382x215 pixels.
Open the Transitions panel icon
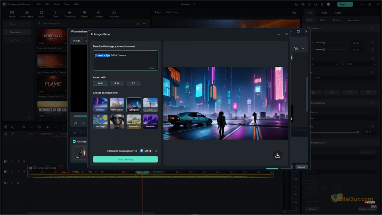pos(71,13)
